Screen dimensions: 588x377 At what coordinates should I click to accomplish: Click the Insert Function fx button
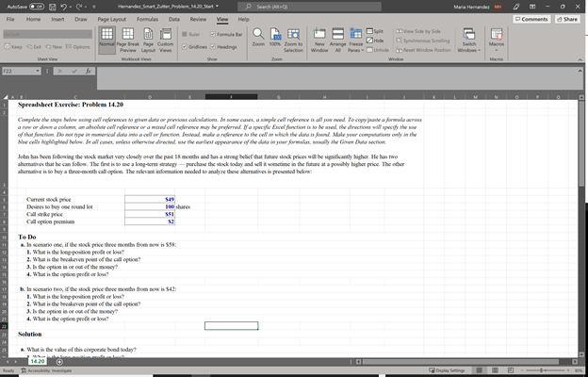pos(89,71)
